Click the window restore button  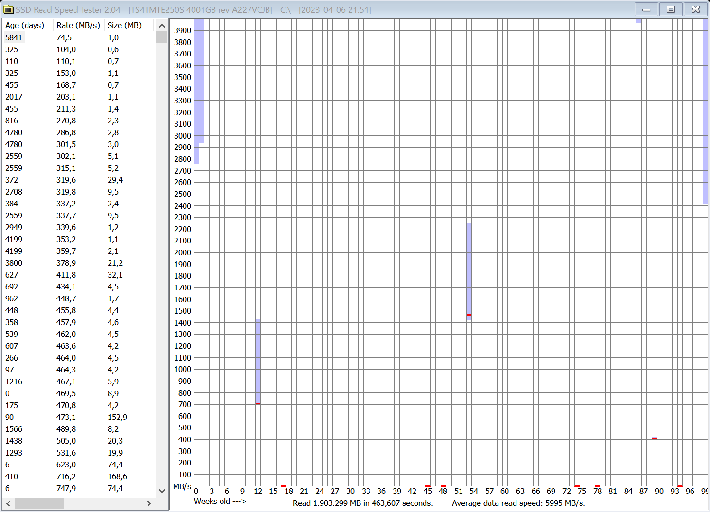pos(671,9)
